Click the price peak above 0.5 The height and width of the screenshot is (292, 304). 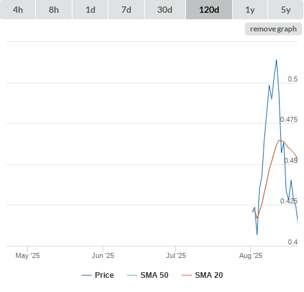276,60
